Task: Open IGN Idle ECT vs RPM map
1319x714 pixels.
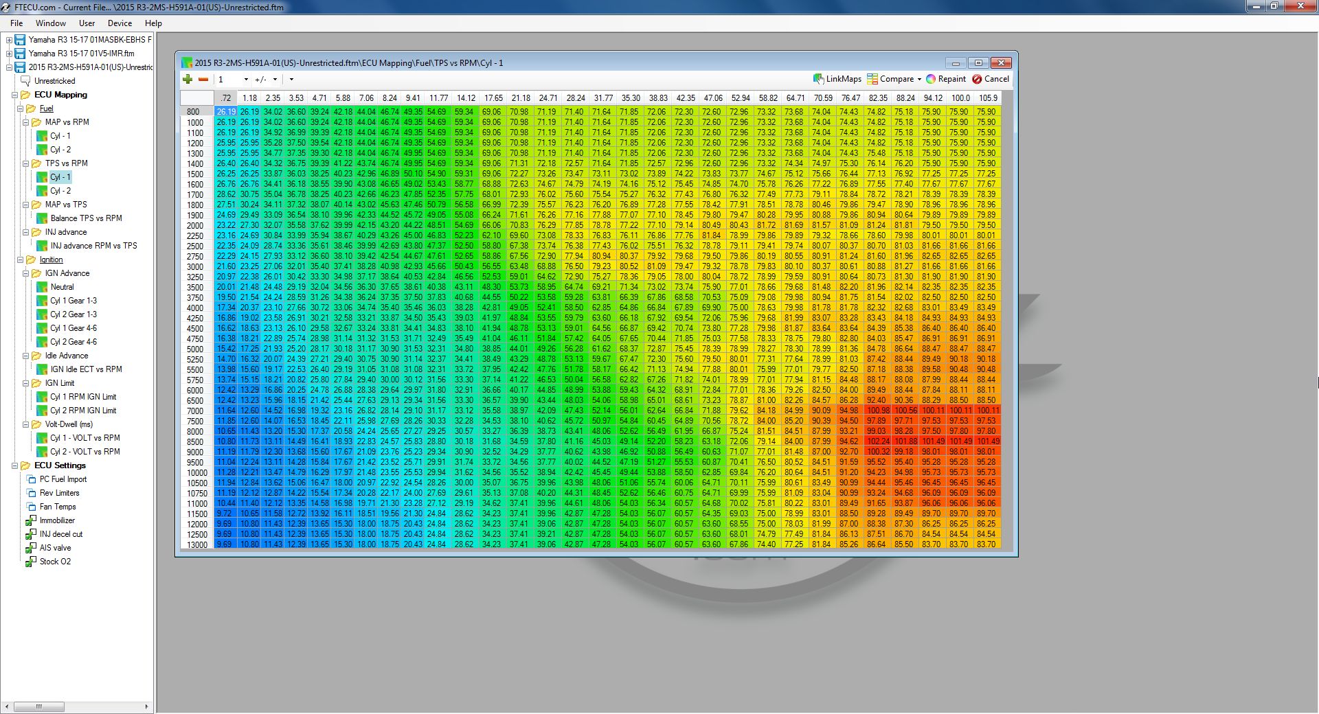Action: (x=86, y=369)
